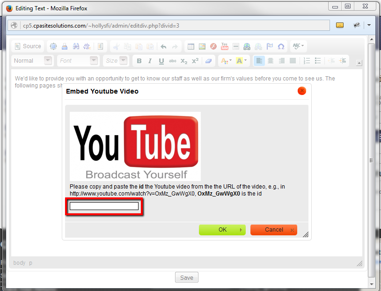Image resolution: width=381 pixels, height=291 pixels.
Task: Open the YouTube embed tool icon
Action: click(225, 46)
